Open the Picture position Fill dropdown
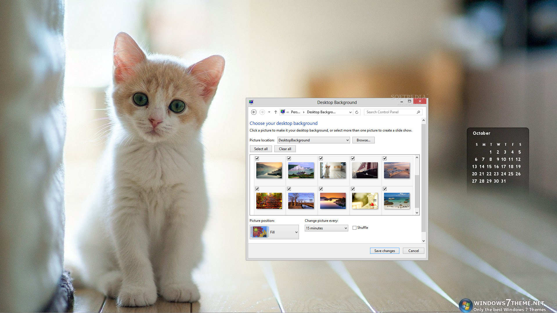 (x=274, y=232)
